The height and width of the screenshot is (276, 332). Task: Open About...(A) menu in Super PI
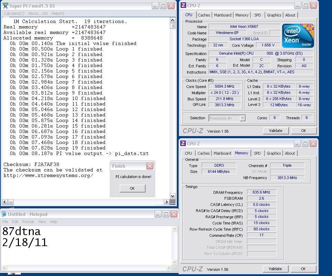(38, 13)
